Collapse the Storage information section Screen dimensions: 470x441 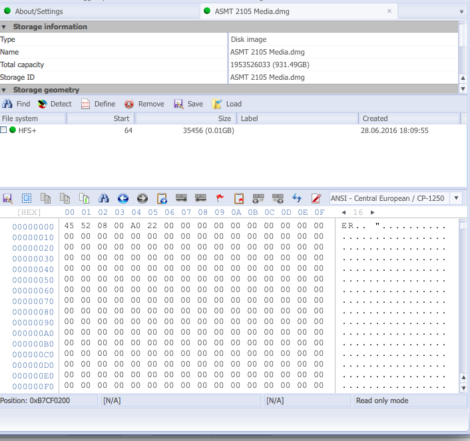point(4,27)
